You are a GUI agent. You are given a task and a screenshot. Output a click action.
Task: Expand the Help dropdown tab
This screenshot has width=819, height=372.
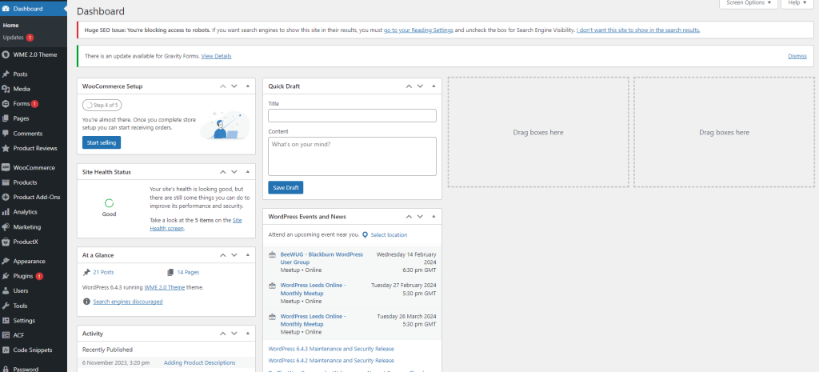point(796,3)
